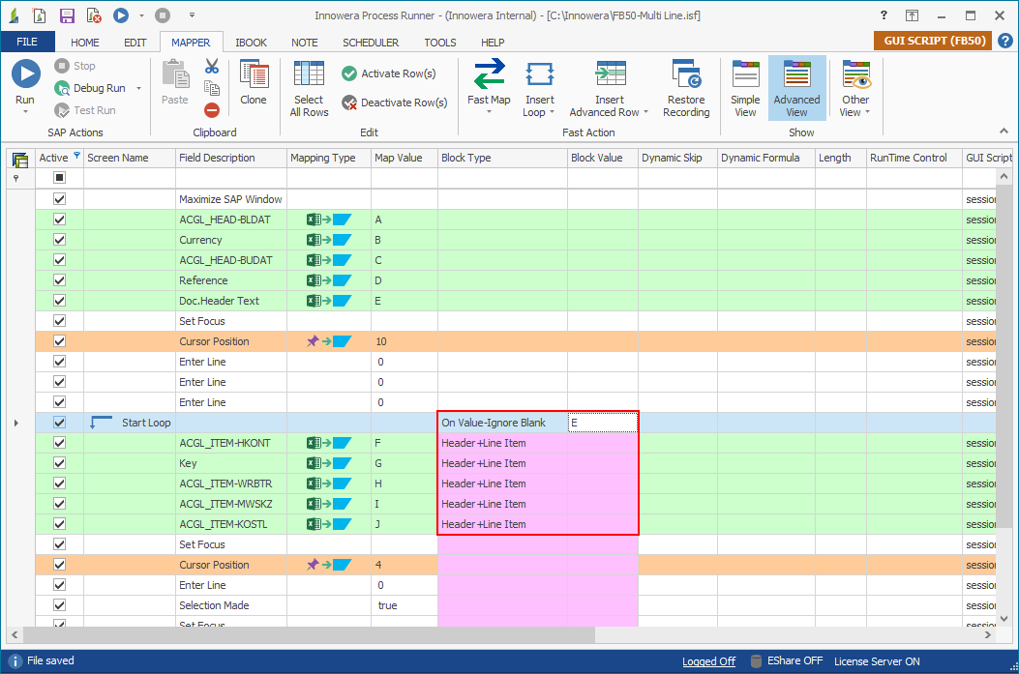Screen dimensions: 1019x674
Task: Click Block Value cell containing E
Action: (602, 423)
